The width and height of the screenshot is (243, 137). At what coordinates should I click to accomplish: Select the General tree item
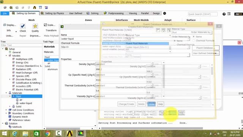16,53
